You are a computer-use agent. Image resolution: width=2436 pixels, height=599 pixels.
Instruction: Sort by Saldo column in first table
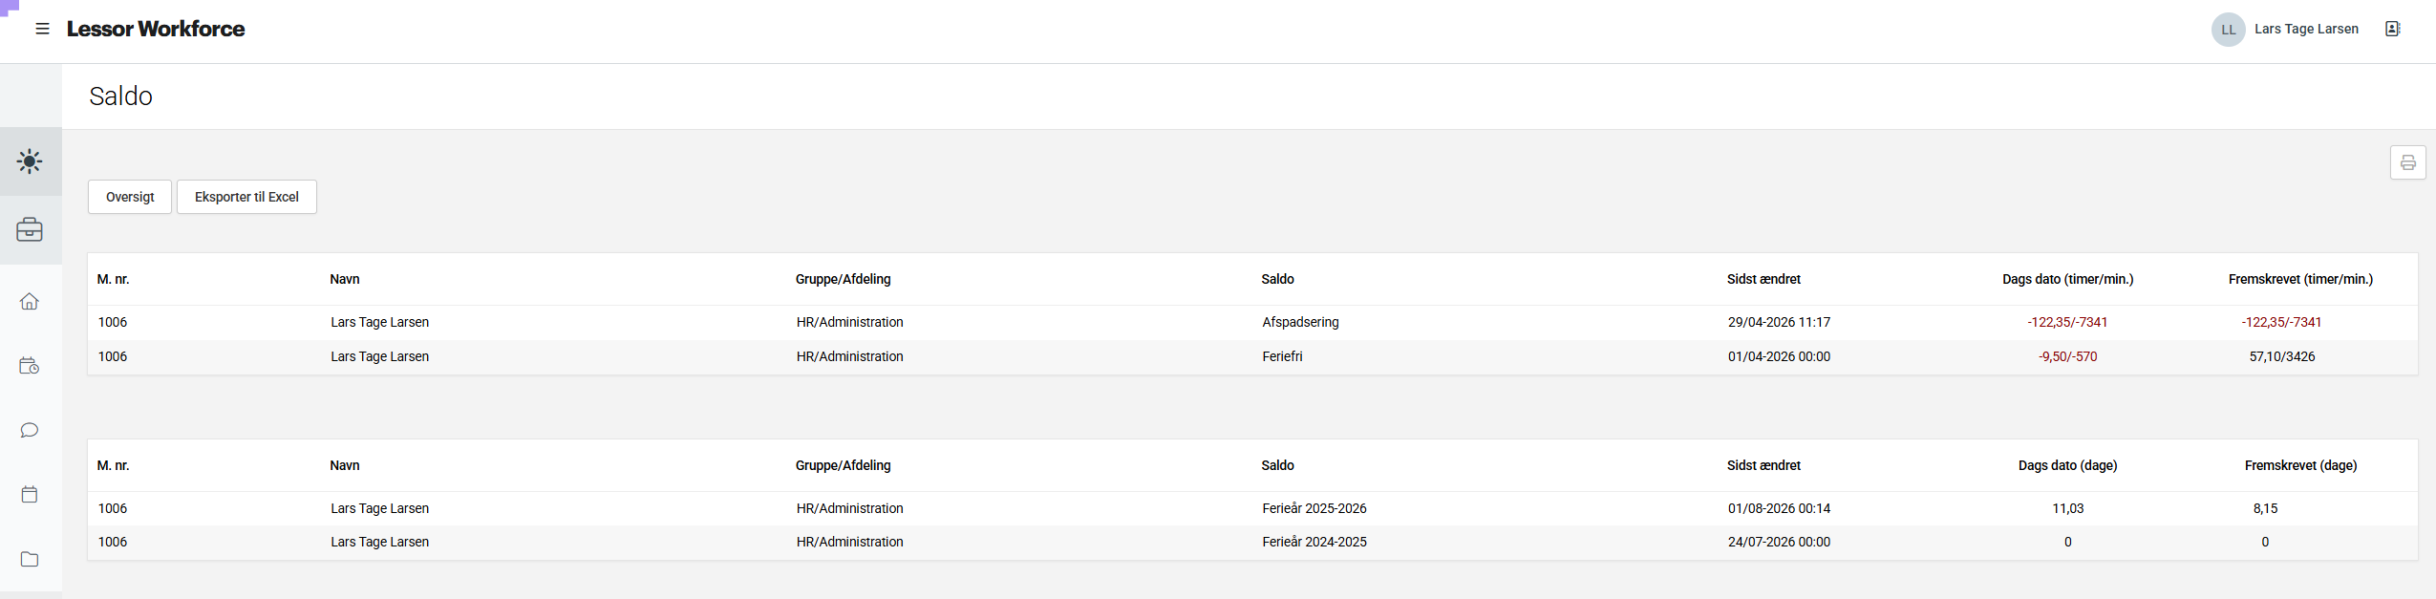click(x=1277, y=279)
